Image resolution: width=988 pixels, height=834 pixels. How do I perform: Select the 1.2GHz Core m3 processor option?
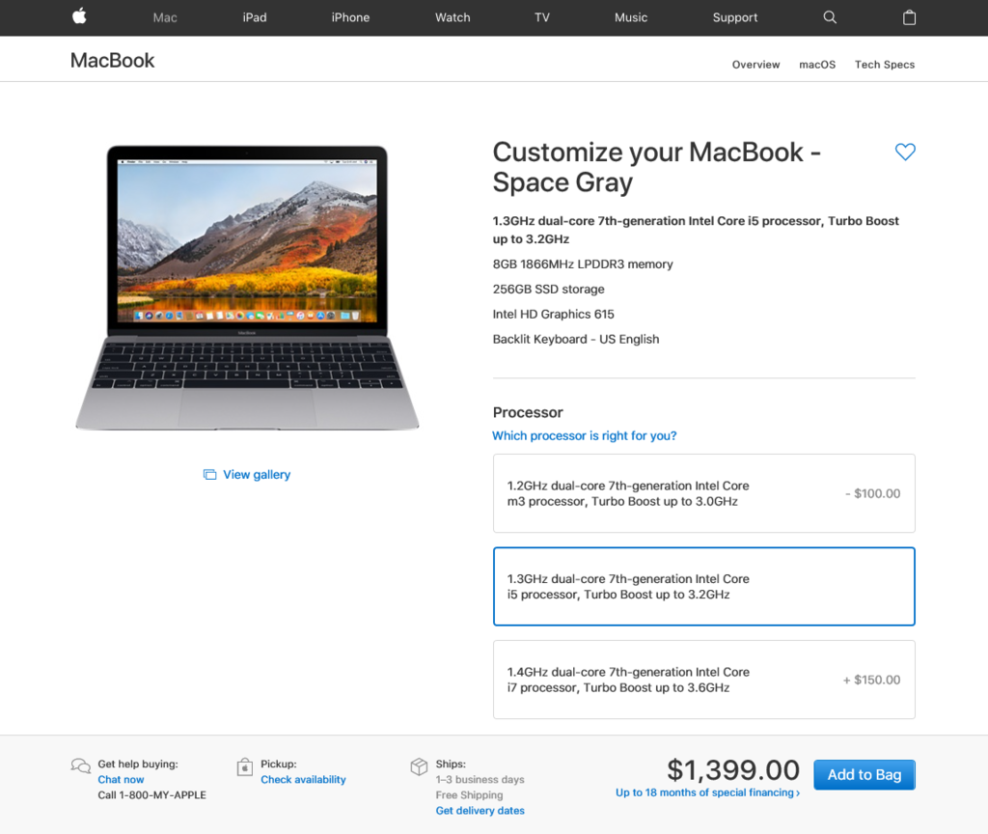[x=703, y=493]
